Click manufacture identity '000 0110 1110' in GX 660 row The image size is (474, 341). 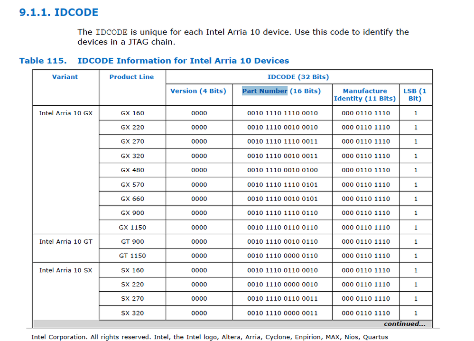pyautogui.click(x=366, y=199)
